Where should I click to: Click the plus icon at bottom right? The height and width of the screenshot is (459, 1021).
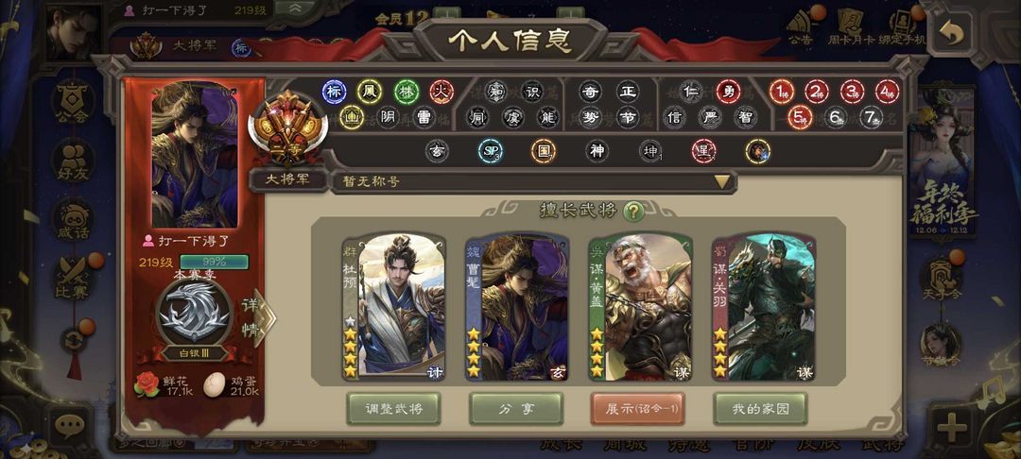pyautogui.click(x=951, y=429)
